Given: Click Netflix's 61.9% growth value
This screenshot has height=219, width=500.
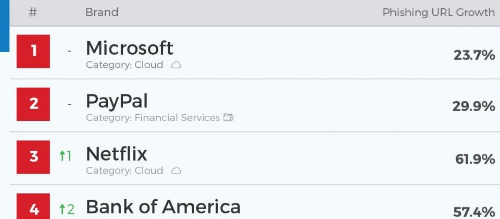Looking at the screenshot, I should 475,159.
